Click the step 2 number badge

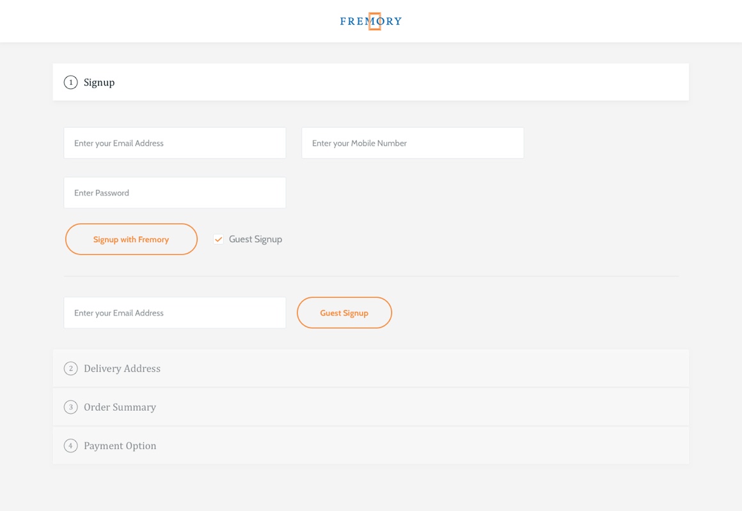[70, 369]
